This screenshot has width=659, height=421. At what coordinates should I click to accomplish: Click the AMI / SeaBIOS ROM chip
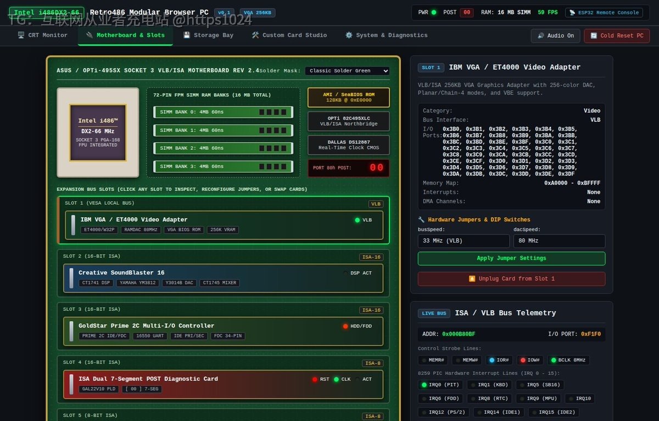click(x=349, y=98)
